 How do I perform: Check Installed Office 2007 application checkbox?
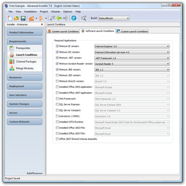[x=57, y=93]
